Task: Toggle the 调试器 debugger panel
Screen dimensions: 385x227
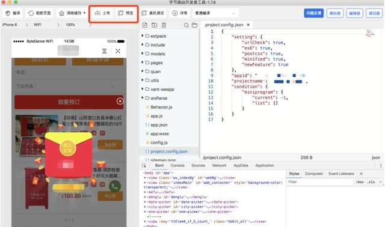Action: [374, 13]
